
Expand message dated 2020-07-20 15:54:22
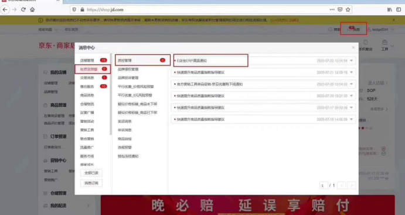[351, 84]
